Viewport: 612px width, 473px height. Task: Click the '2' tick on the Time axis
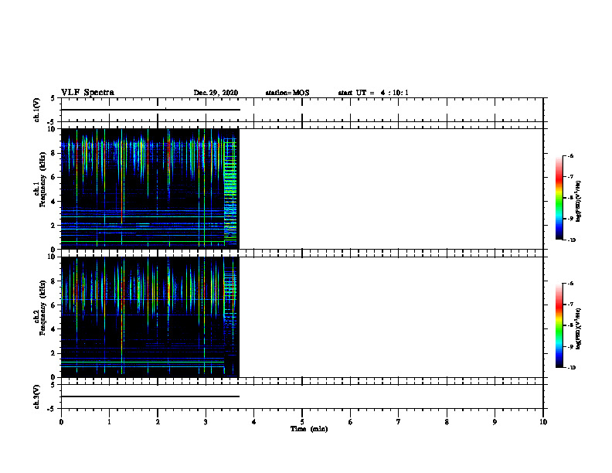tap(158, 422)
